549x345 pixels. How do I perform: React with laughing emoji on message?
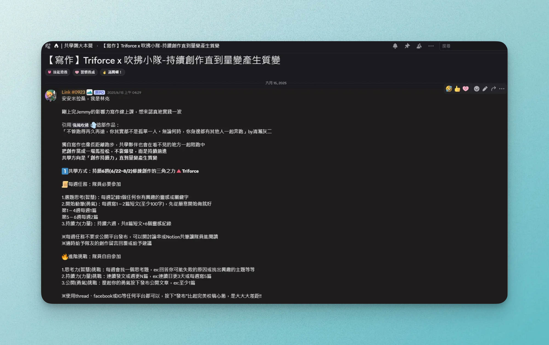click(x=449, y=89)
